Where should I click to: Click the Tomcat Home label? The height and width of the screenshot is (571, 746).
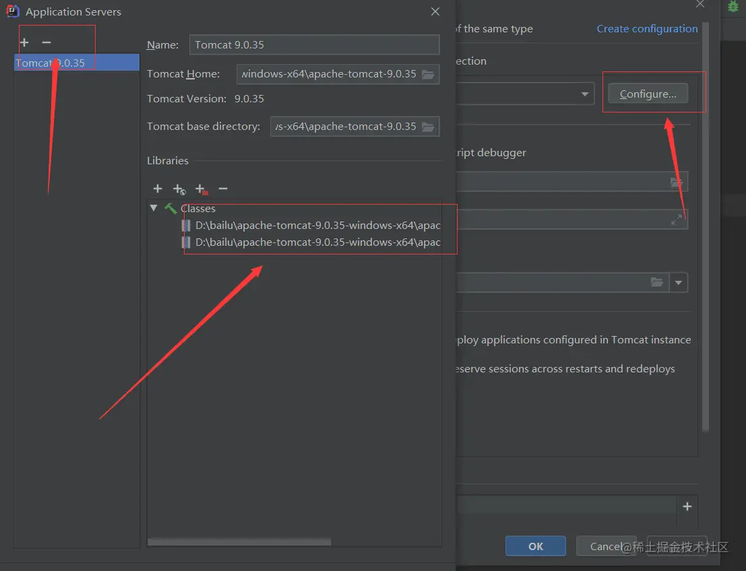183,74
